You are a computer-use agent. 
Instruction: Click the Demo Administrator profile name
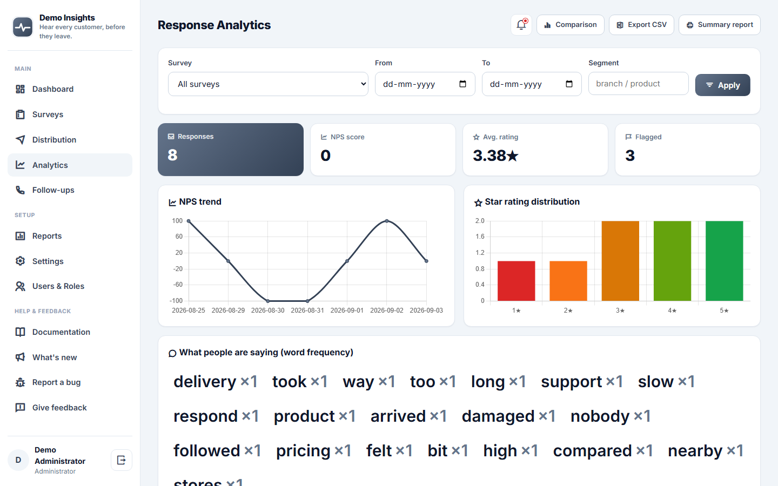pos(60,456)
